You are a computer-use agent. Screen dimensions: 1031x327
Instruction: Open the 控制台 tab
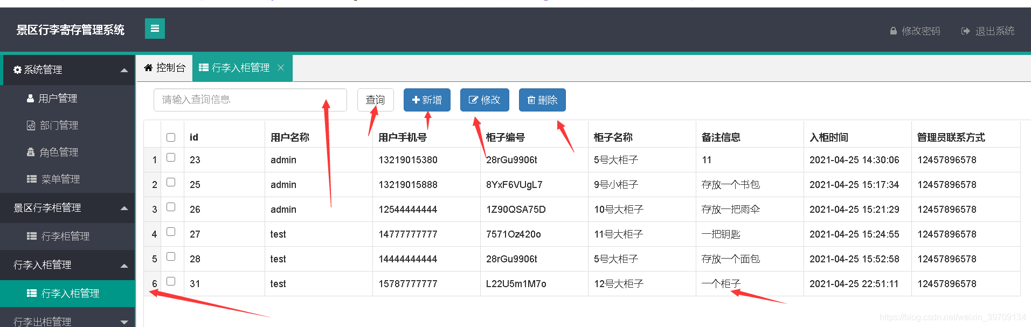(164, 68)
